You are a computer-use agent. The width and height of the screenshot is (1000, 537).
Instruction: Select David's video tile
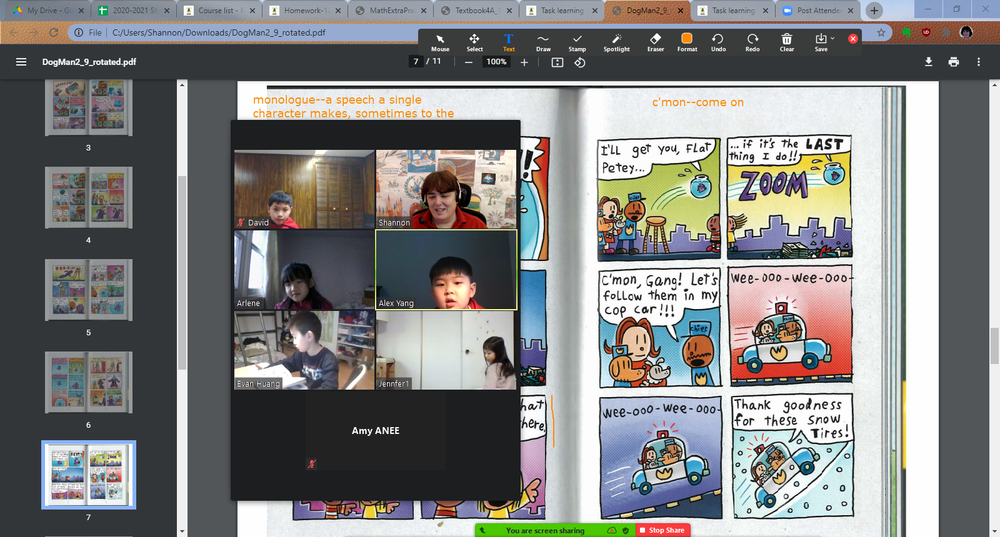pos(304,189)
